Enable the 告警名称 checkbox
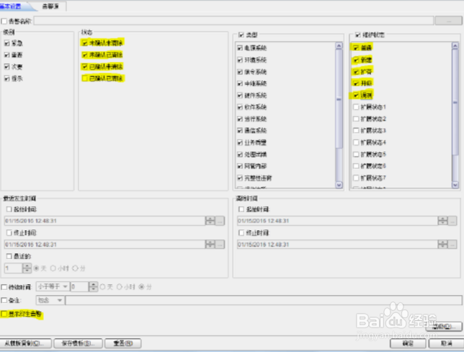The image size is (464, 352). [4, 22]
